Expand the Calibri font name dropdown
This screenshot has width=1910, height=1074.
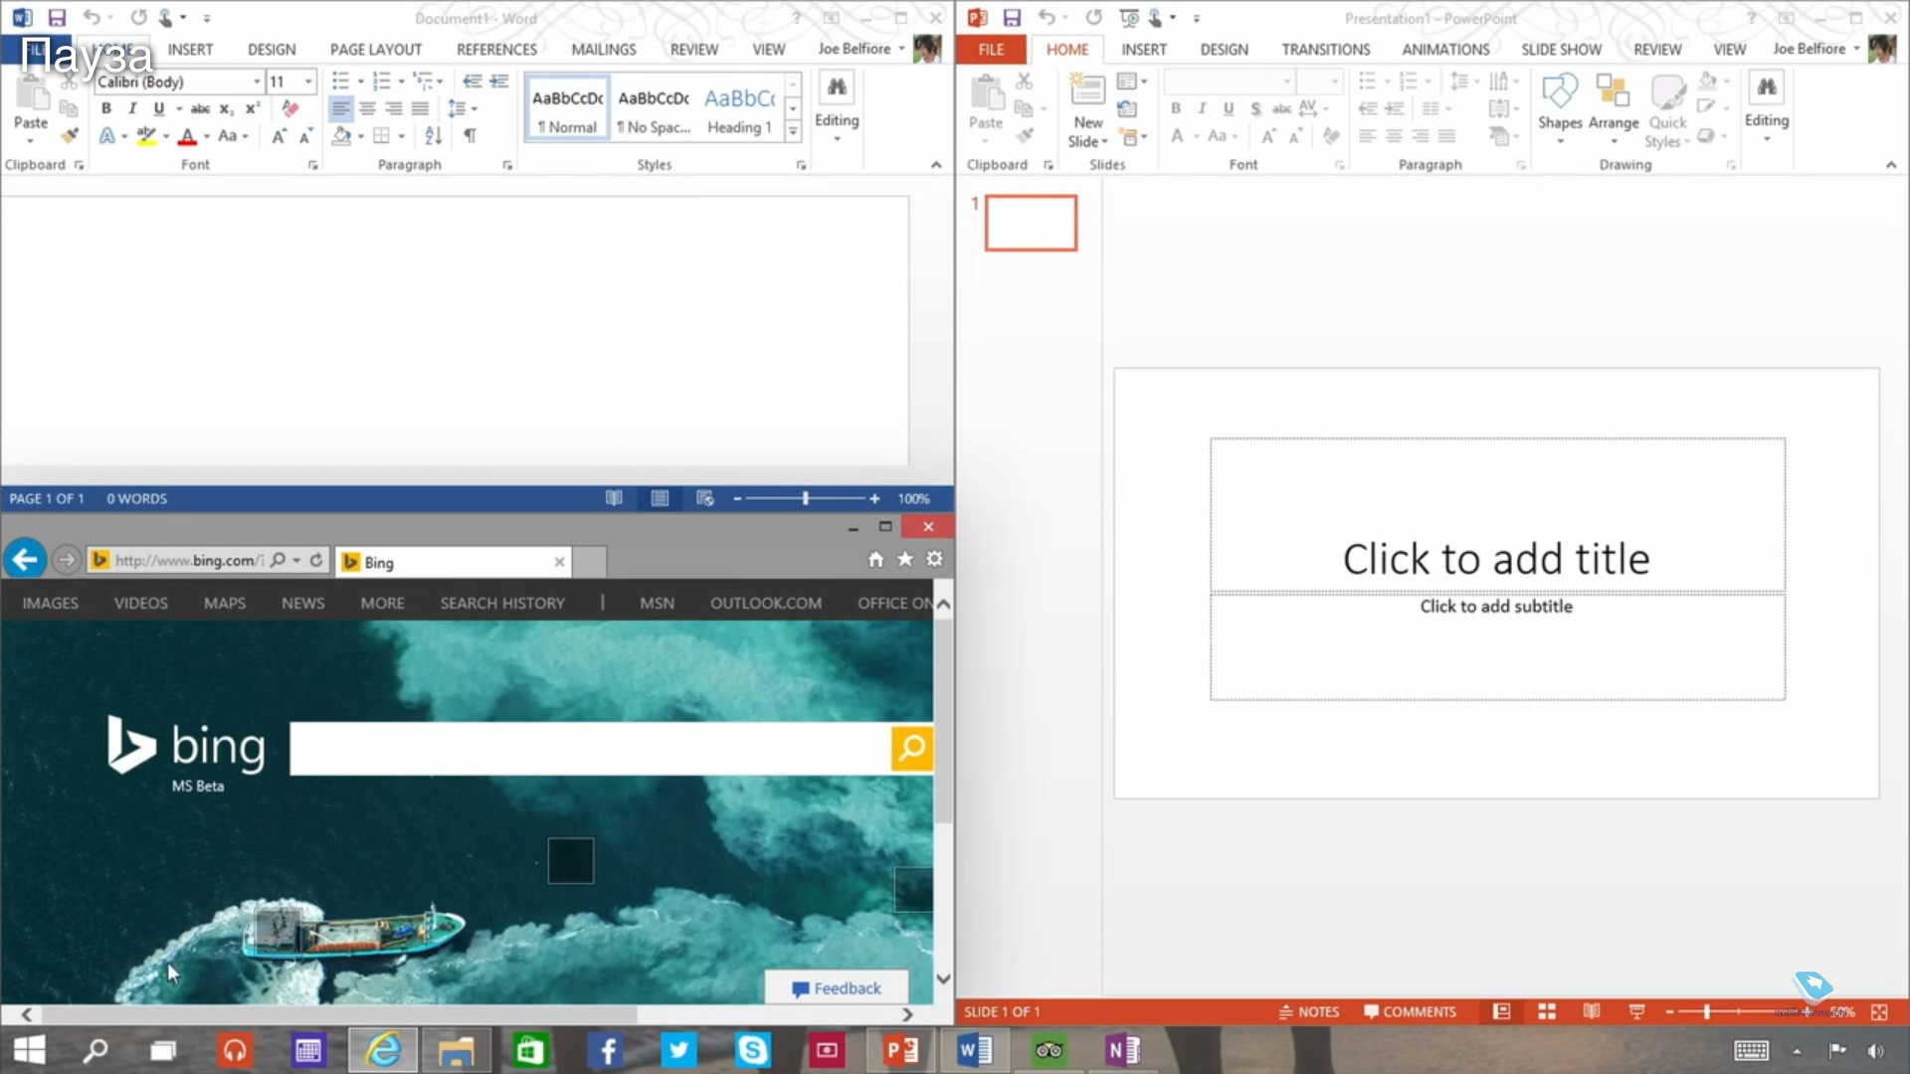click(x=257, y=82)
